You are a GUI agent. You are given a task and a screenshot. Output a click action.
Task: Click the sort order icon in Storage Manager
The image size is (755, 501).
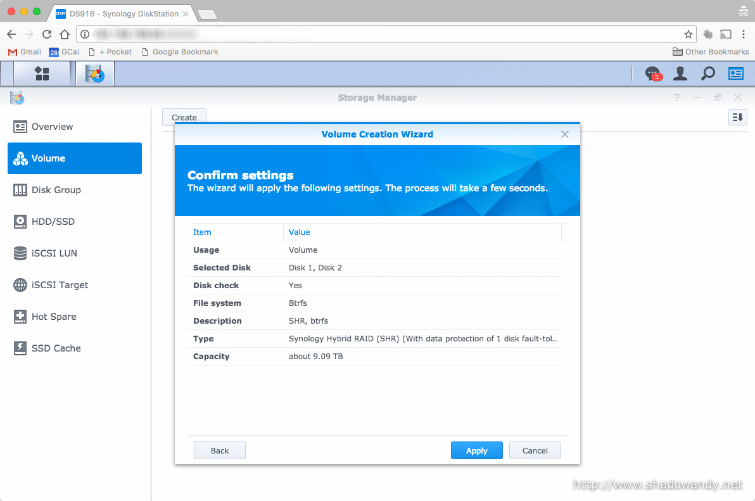tap(737, 117)
